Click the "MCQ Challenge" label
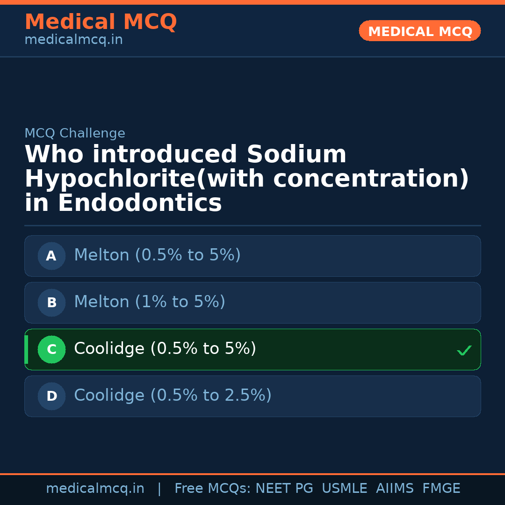Screen dimensions: 505x505 coord(75,133)
